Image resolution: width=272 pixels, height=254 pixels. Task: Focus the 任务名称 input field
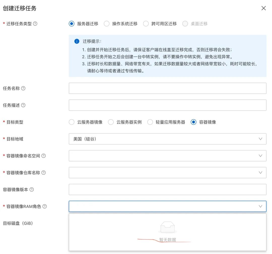click(x=167, y=88)
